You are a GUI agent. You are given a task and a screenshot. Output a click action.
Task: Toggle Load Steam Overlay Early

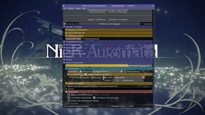tap(69, 98)
